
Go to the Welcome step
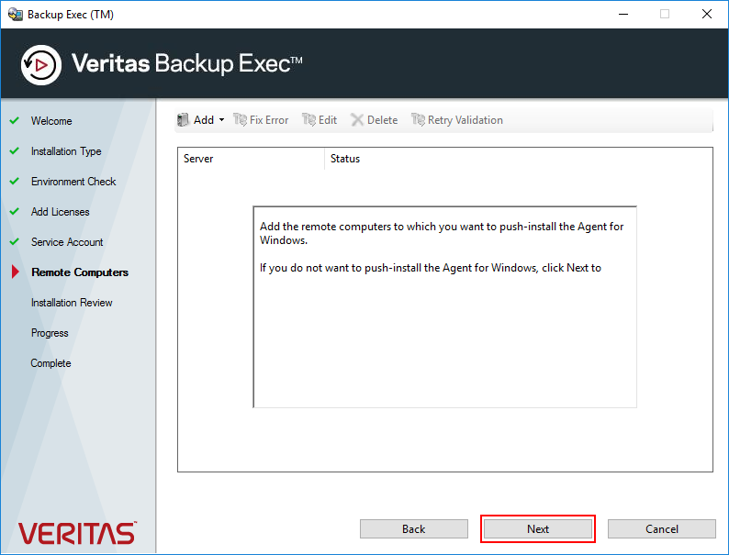(x=51, y=121)
